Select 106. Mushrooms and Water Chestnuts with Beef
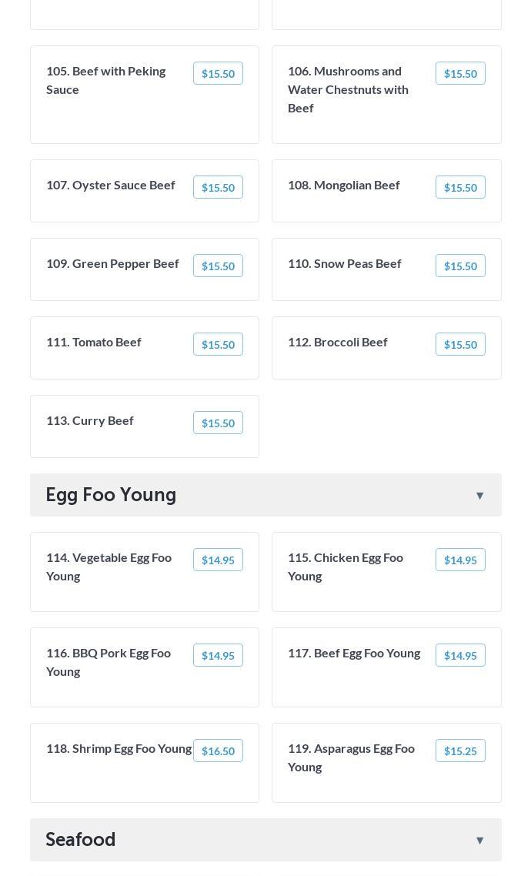531x876 pixels. tap(348, 89)
